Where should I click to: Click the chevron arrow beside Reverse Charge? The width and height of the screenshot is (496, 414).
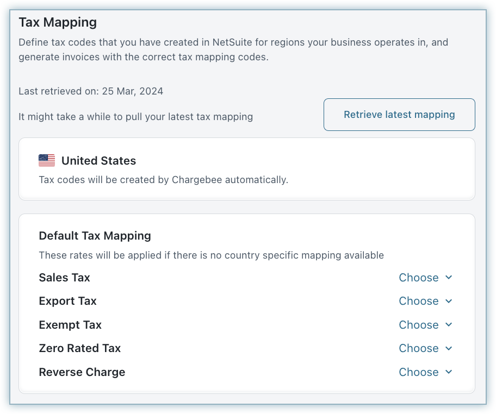[449, 372]
